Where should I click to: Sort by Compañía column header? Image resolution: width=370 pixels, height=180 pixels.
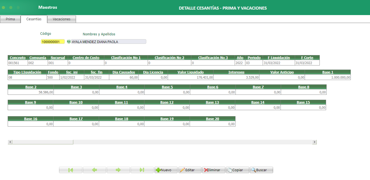[38, 58]
